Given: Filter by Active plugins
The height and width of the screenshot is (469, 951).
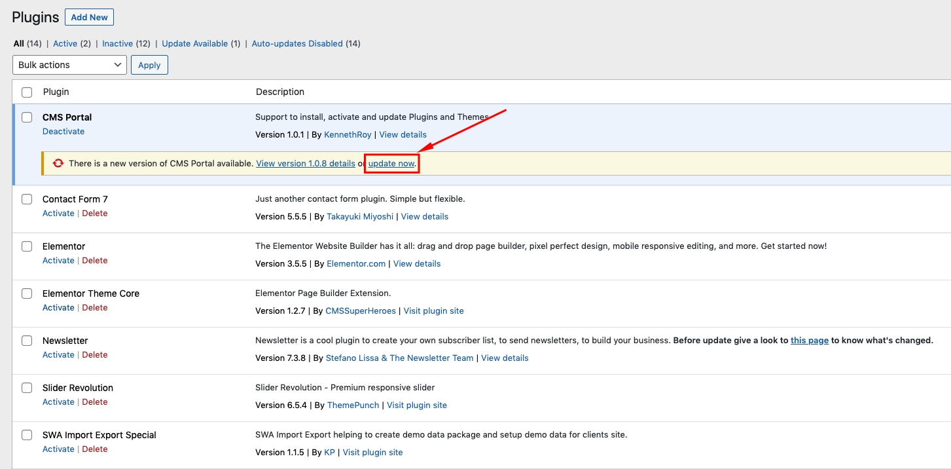Looking at the screenshot, I should tap(65, 44).
